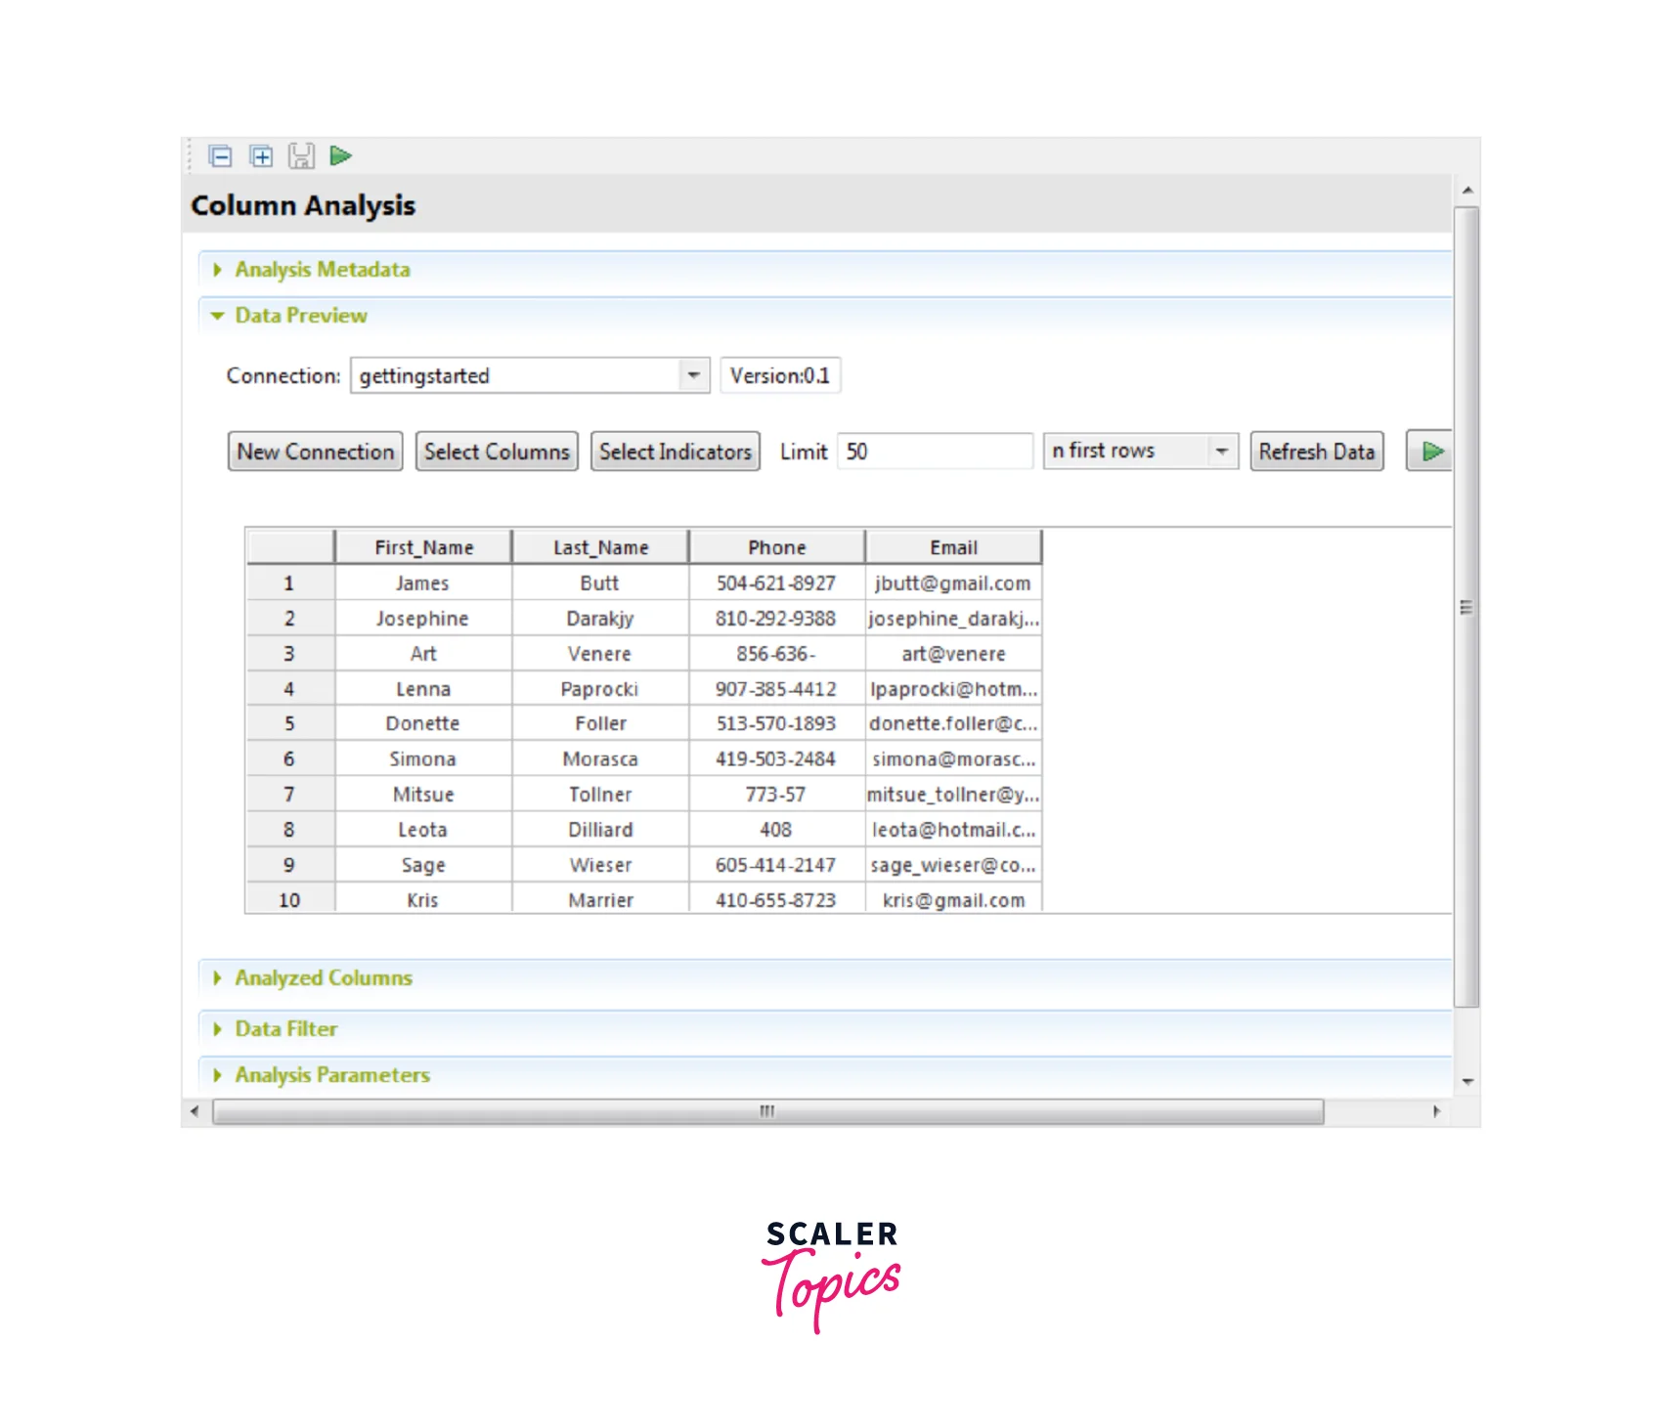Click the collapse all sections icon
Image resolution: width=1662 pixels, height=1428 pixels.
pos(221,156)
